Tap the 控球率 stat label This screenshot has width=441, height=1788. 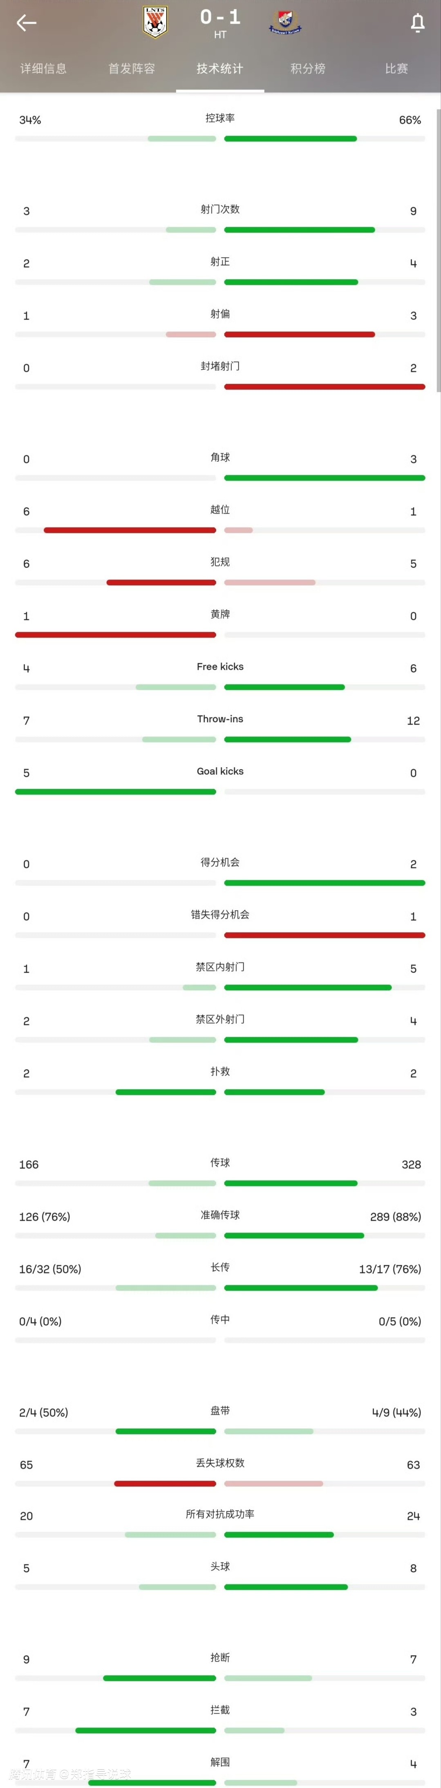pyautogui.click(x=220, y=118)
